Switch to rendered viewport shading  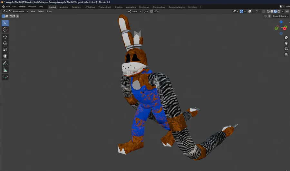tap(279, 12)
